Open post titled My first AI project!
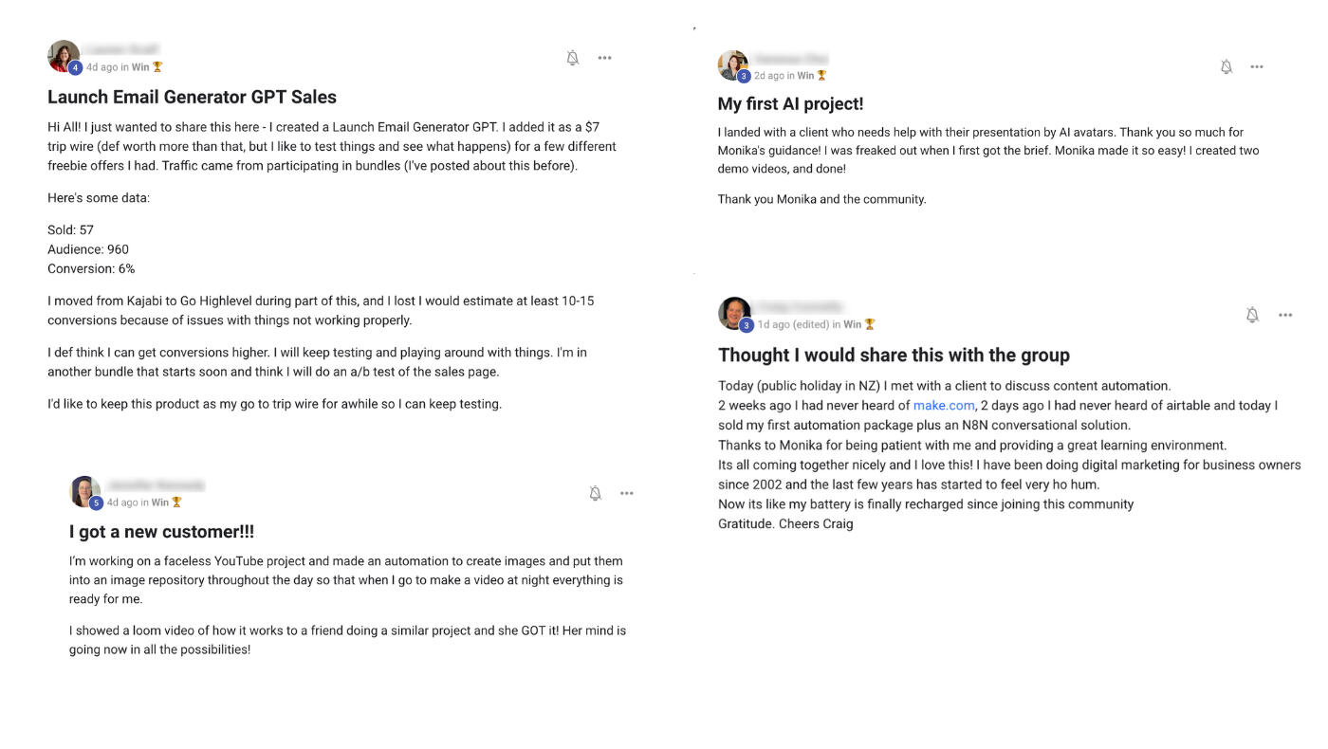Viewport: 1328px width, 749px height. pos(790,104)
